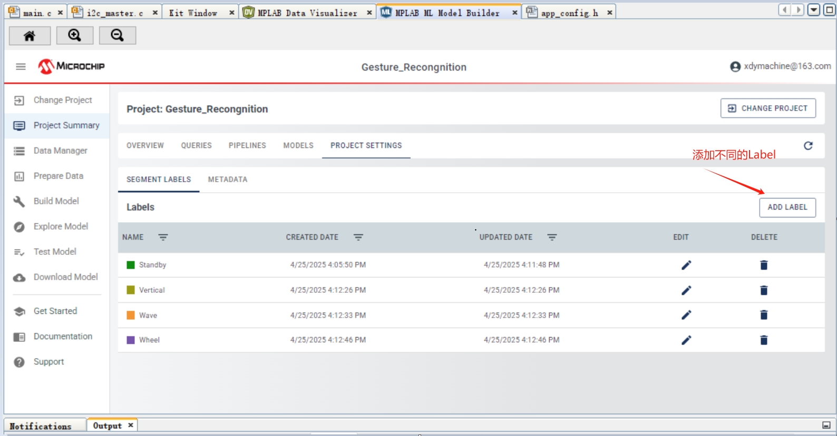Open the Models tab
The height and width of the screenshot is (436, 837).
coord(298,146)
